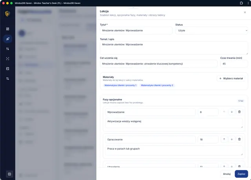
Task: Open the dashboard grid icon in sidebar
Action: pyautogui.click(x=7, y=29)
